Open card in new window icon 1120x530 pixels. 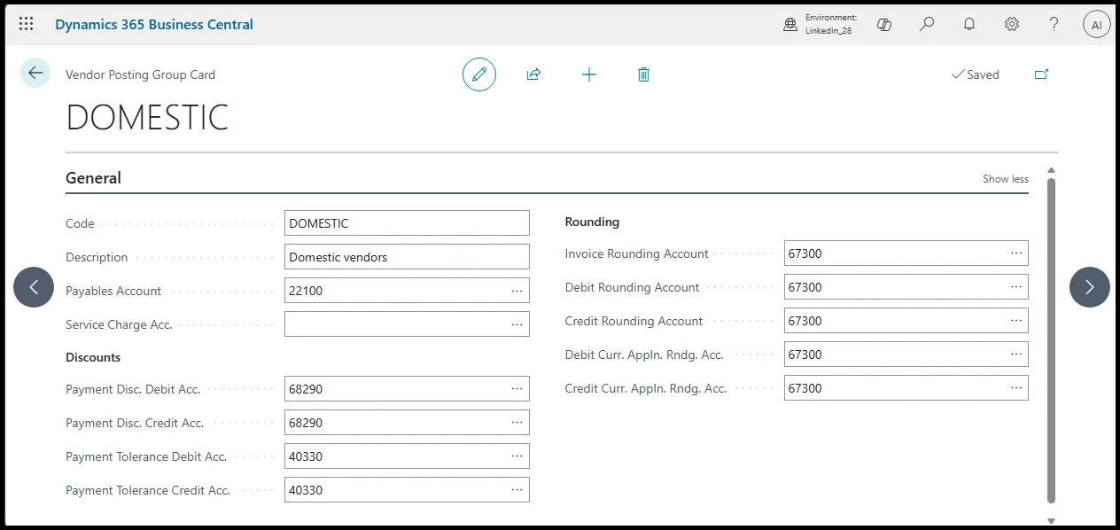click(x=1041, y=74)
